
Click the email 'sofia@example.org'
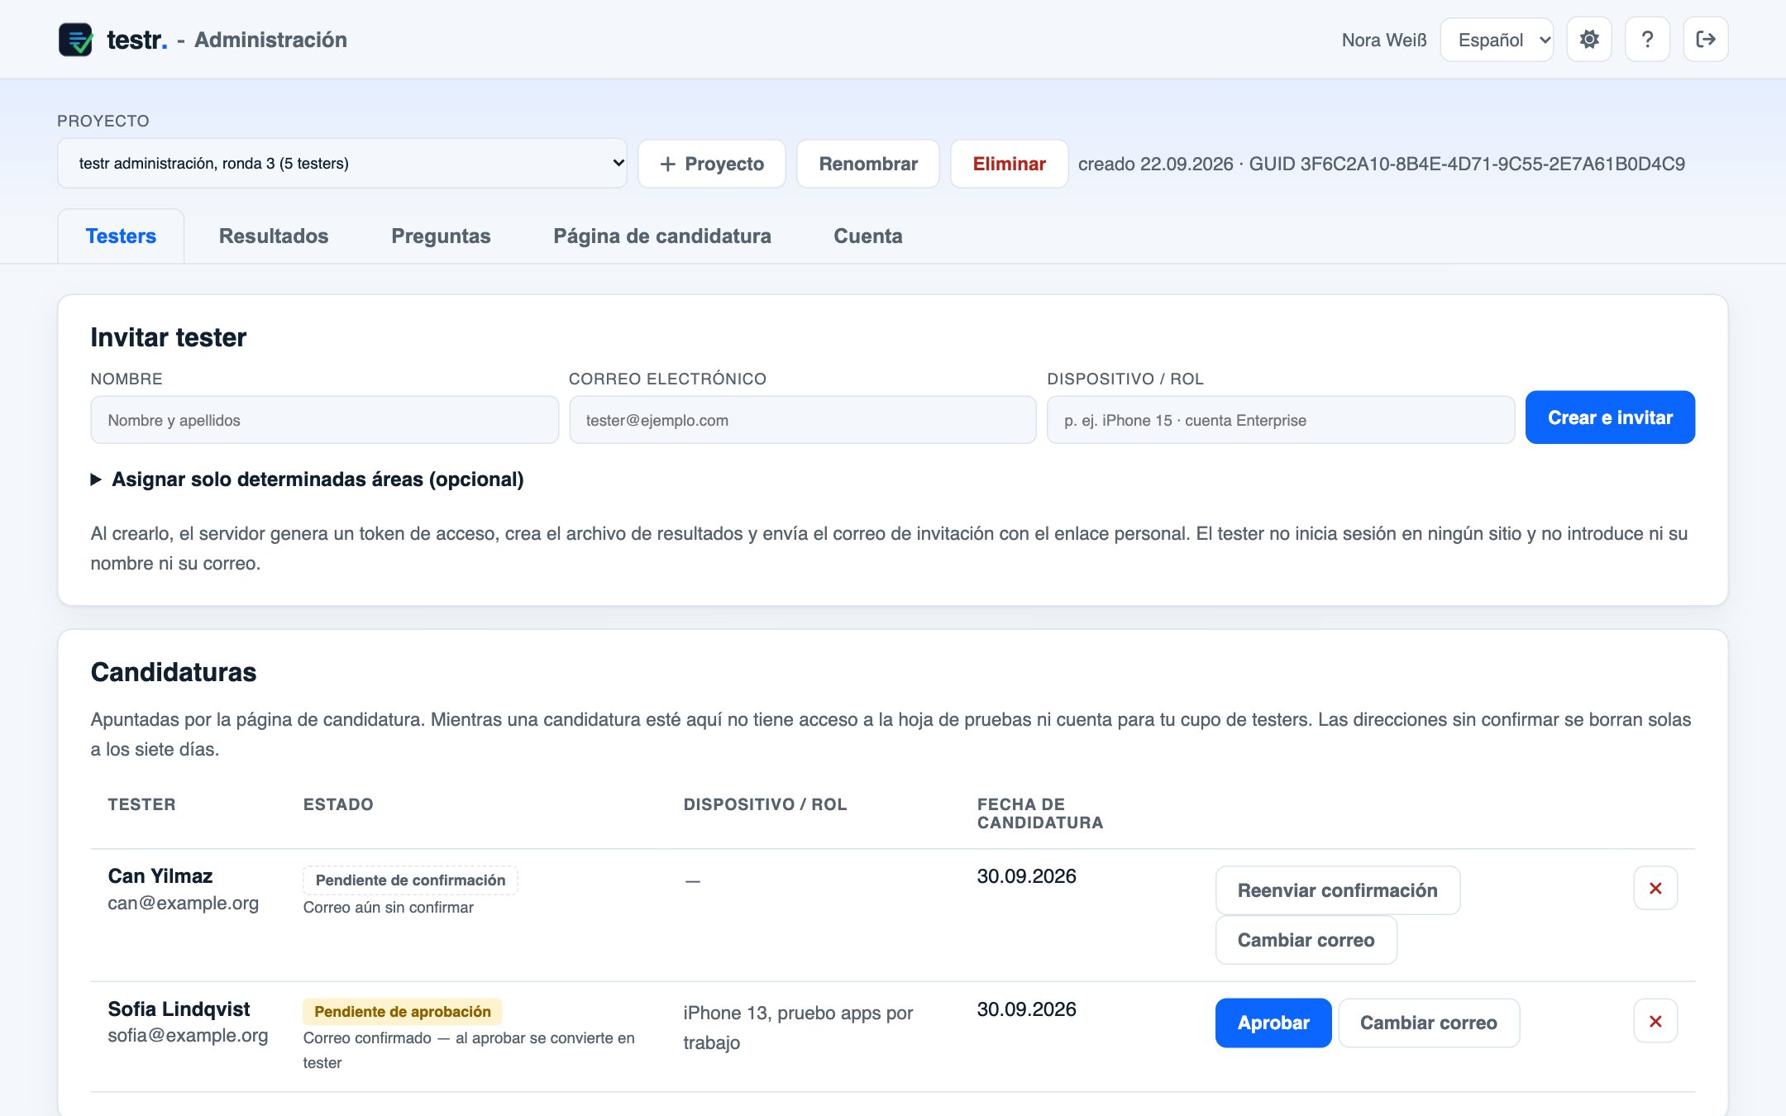188,1035
